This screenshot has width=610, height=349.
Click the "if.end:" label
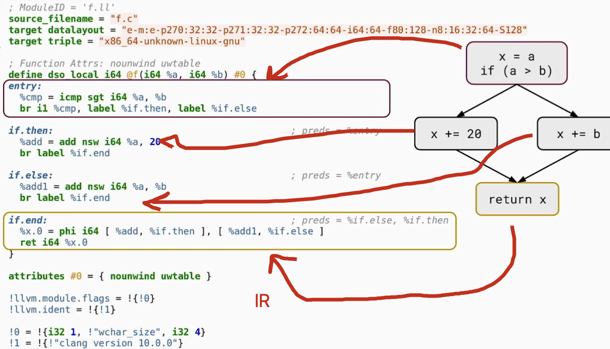coord(28,220)
